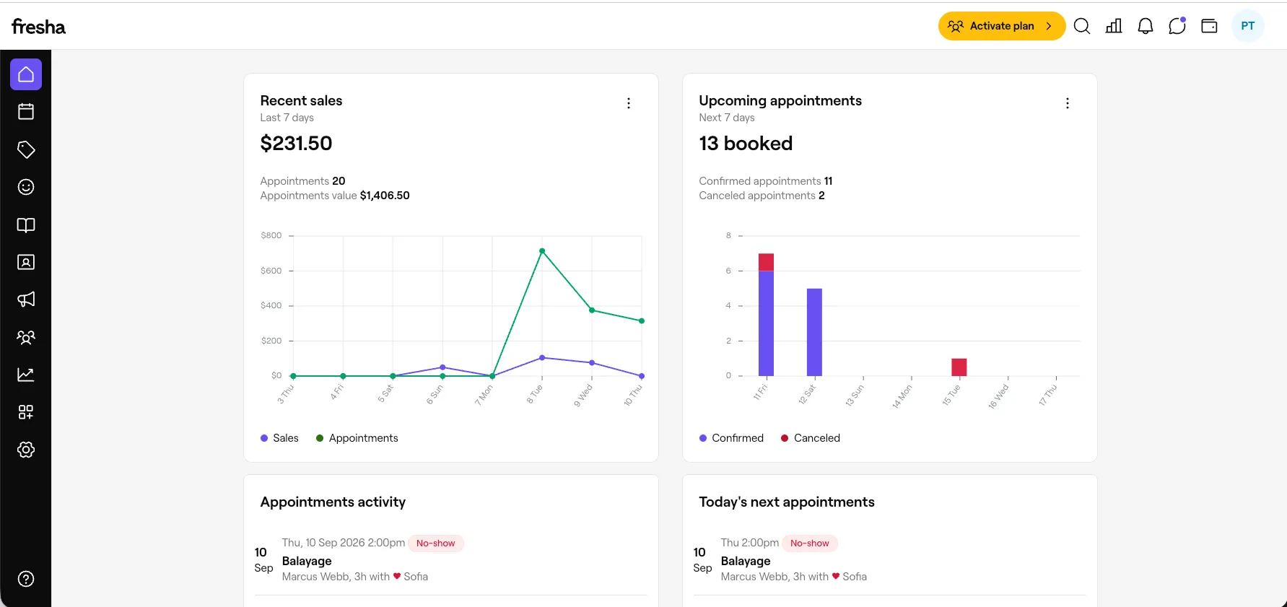The width and height of the screenshot is (1287, 607).
Task: Open Upcoming appointments three-dot options menu
Action: [1068, 103]
